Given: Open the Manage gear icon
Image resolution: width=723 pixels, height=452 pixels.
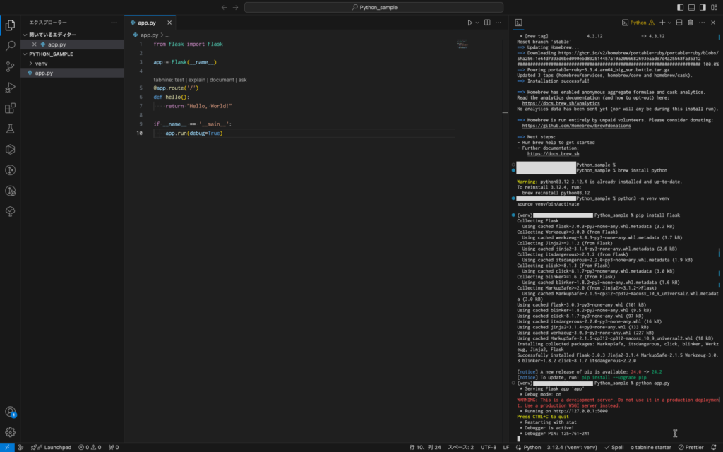Looking at the screenshot, I should point(11,432).
